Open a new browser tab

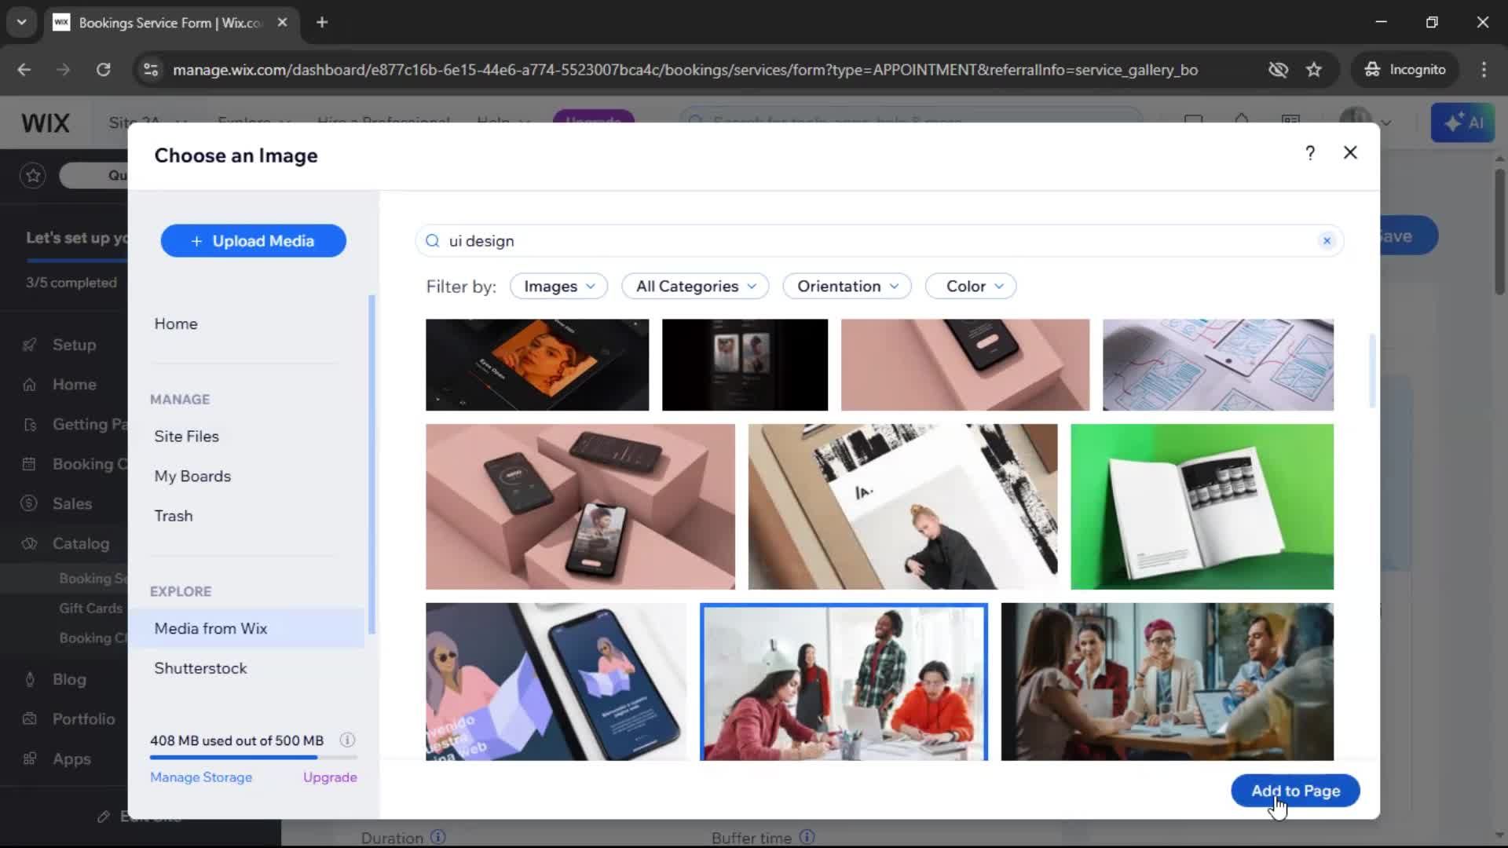[x=322, y=22]
